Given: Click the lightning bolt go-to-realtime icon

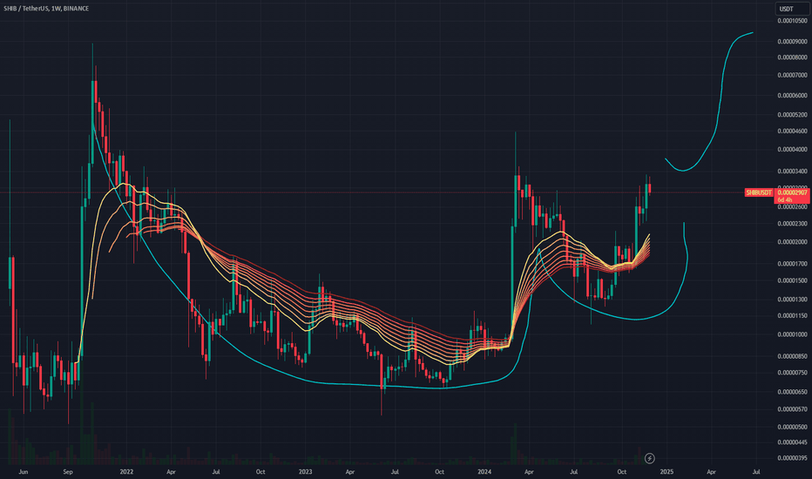Looking at the screenshot, I should click(649, 458).
